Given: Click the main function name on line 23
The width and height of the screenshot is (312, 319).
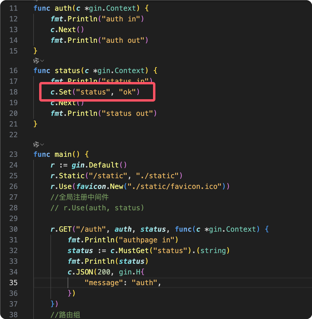Looking at the screenshot, I should pos(63,154).
